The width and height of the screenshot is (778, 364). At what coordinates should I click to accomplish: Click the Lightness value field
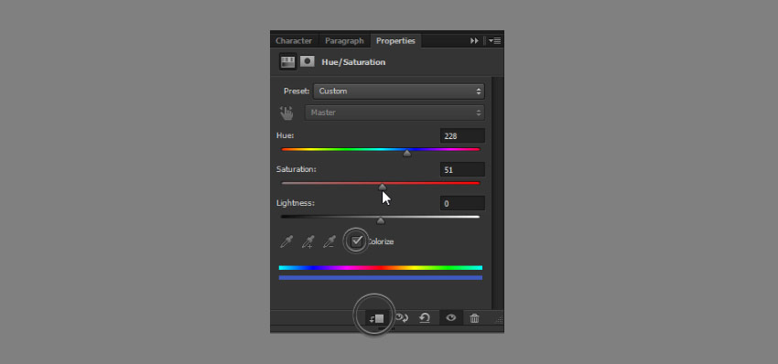[x=462, y=203]
